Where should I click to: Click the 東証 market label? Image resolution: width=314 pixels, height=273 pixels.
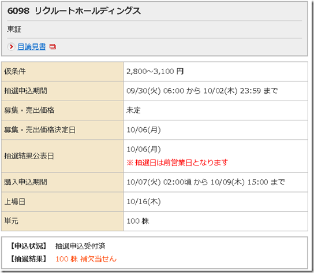click(14, 29)
